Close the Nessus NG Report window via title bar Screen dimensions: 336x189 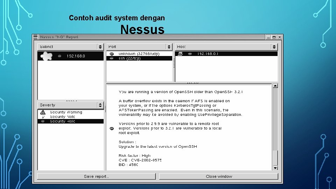tap(280, 37)
